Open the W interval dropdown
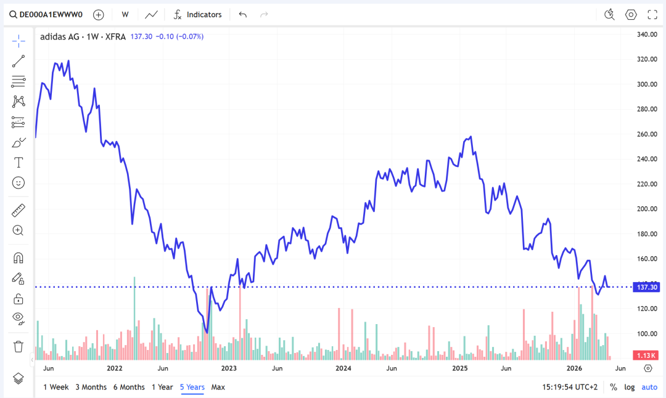 (x=125, y=14)
